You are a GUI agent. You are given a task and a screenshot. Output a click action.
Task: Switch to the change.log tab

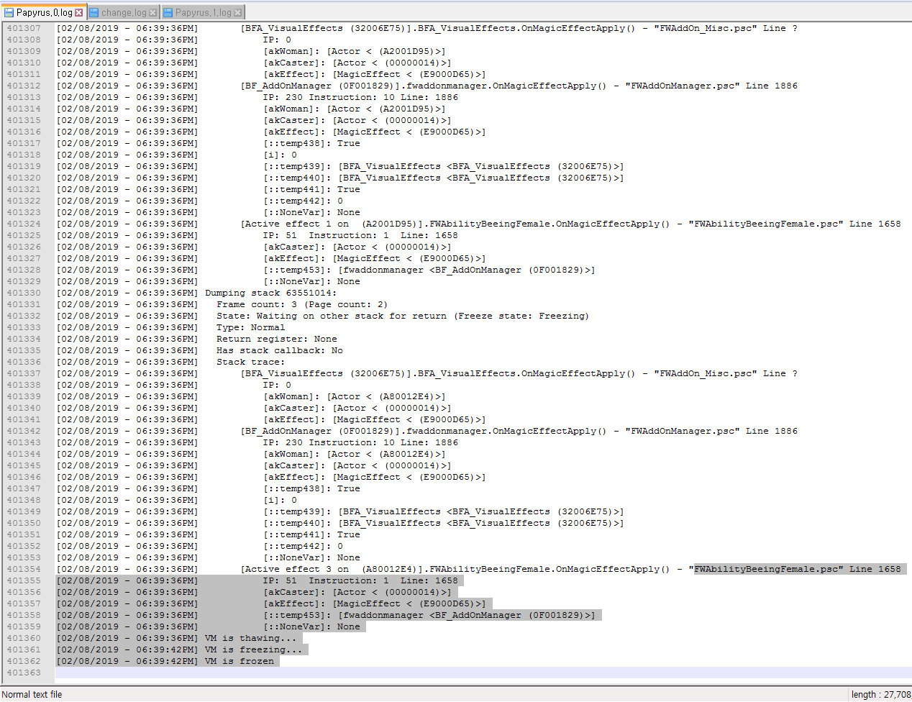123,12
